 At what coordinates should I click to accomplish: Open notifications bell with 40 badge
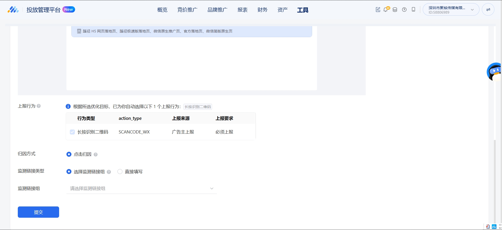pyautogui.click(x=386, y=10)
